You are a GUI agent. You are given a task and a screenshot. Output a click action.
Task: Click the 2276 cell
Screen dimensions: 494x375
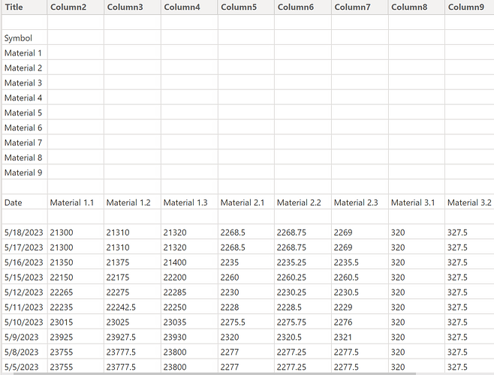[360, 322]
